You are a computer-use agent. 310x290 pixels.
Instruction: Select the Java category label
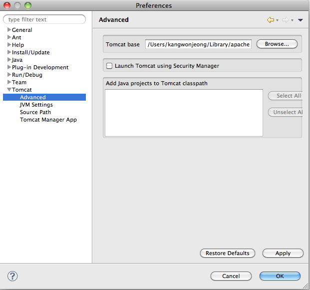[17, 60]
